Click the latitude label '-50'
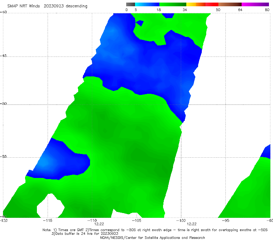Viewport: 273px width, 240px height. (3, 104)
